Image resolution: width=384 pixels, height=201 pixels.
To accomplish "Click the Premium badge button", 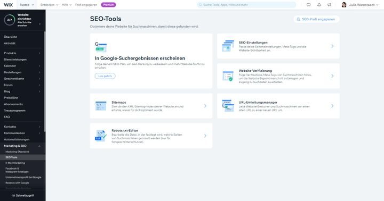I will pyautogui.click(x=108, y=5).
